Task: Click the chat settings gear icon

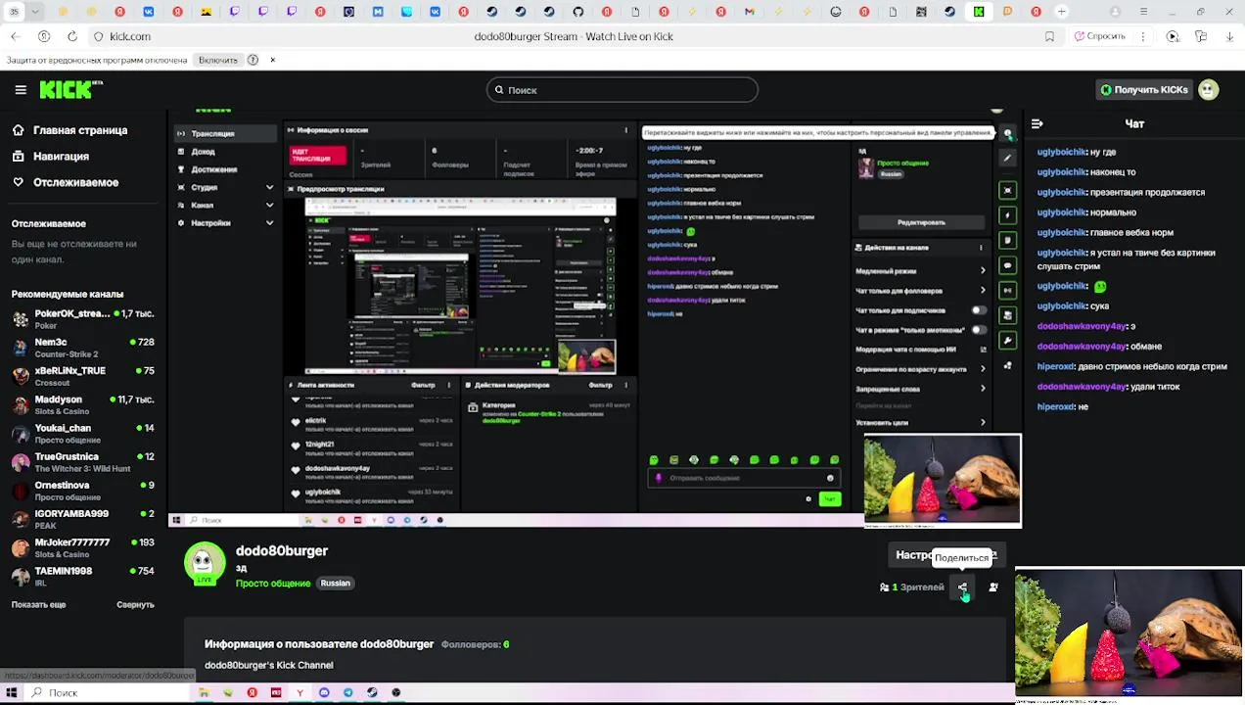Action: coord(808,499)
